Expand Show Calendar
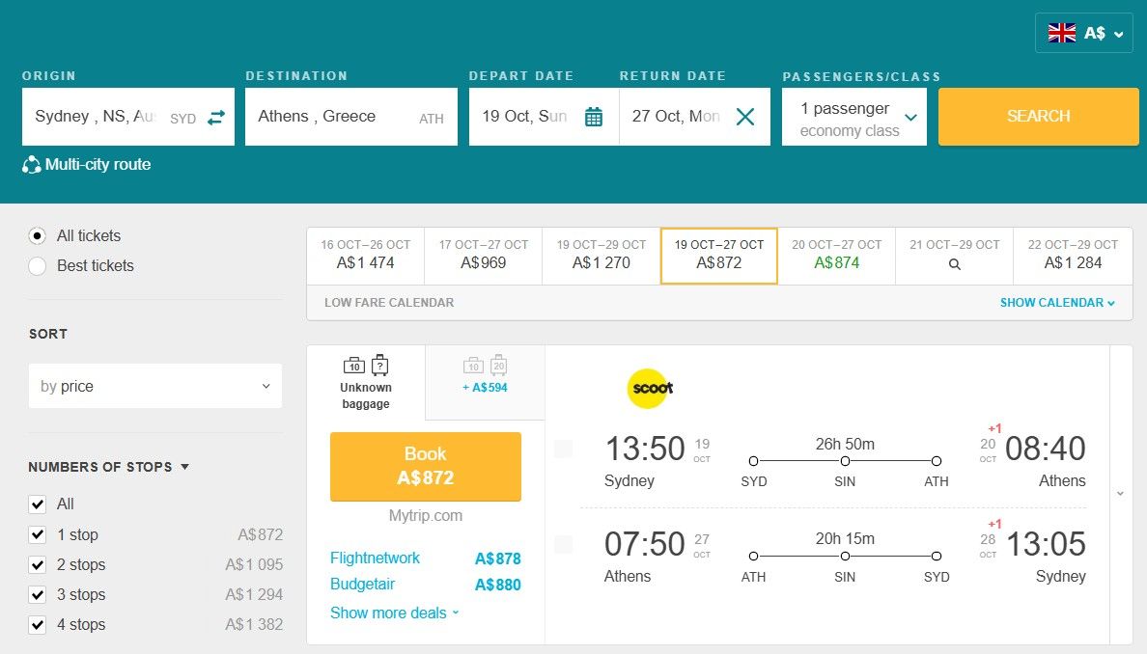 click(1057, 303)
